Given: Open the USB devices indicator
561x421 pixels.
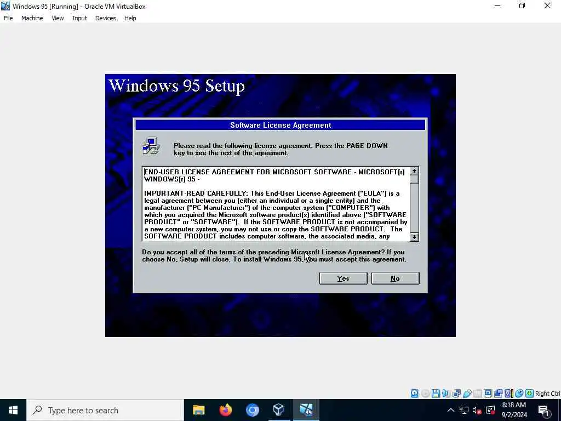Looking at the screenshot, I should tap(467, 394).
